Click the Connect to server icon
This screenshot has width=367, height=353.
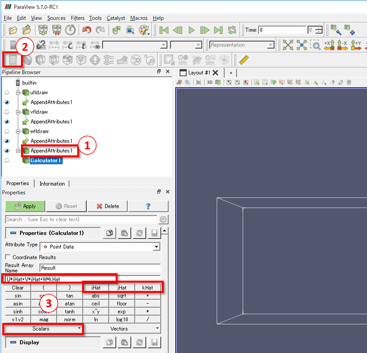(x=43, y=30)
